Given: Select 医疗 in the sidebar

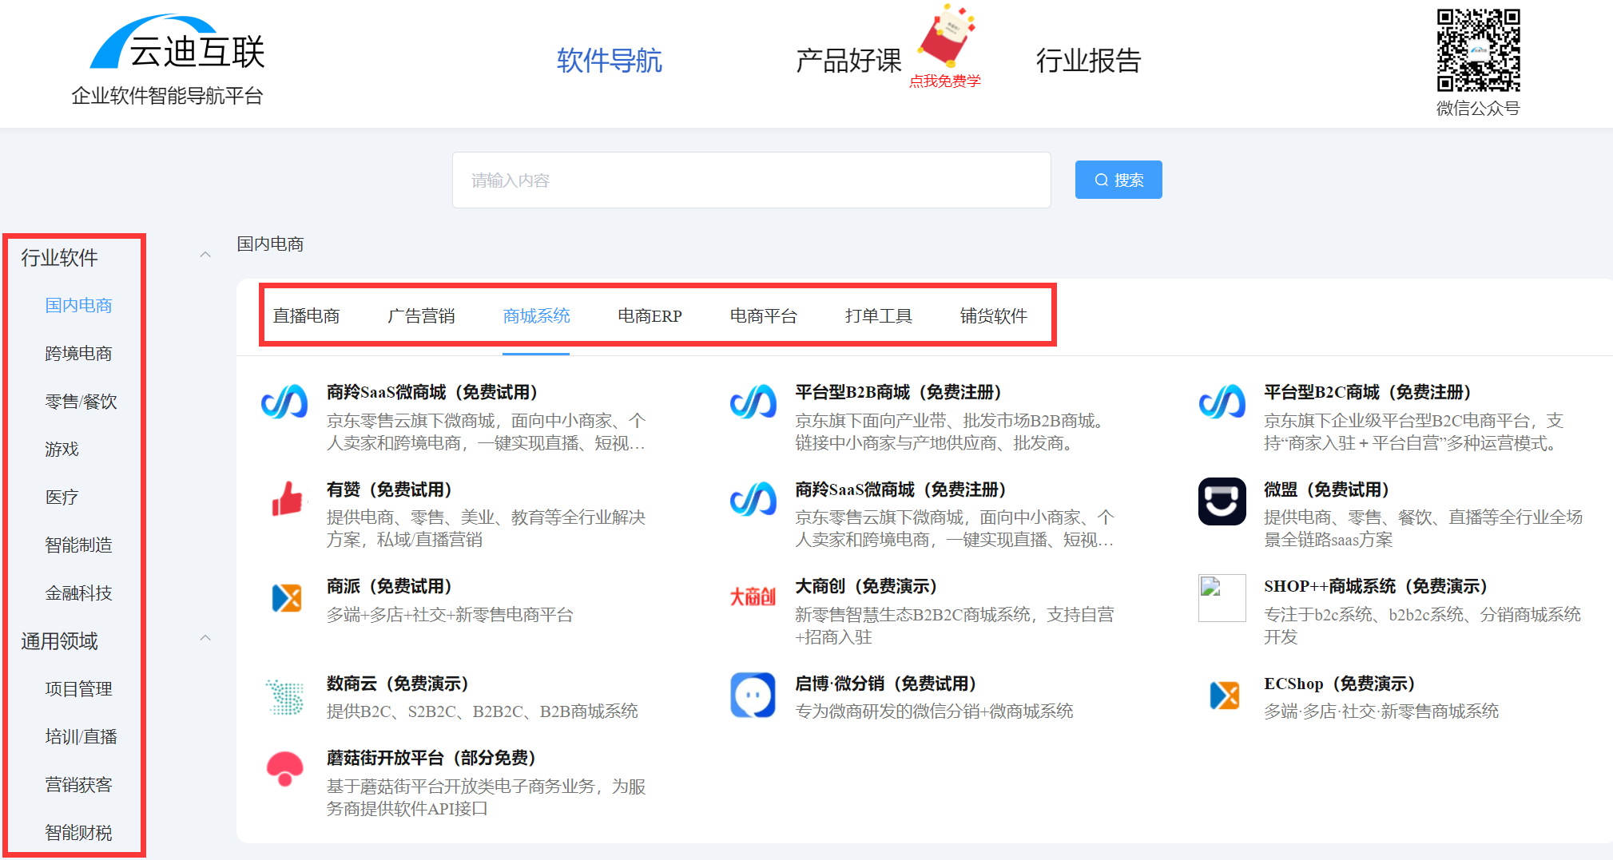Looking at the screenshot, I should [62, 497].
